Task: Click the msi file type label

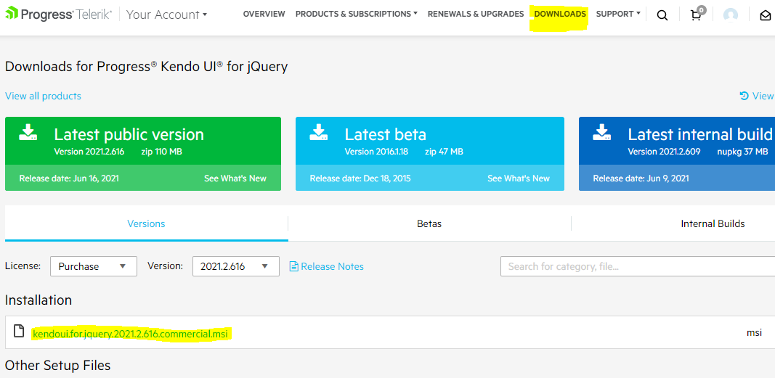Action: (x=754, y=332)
